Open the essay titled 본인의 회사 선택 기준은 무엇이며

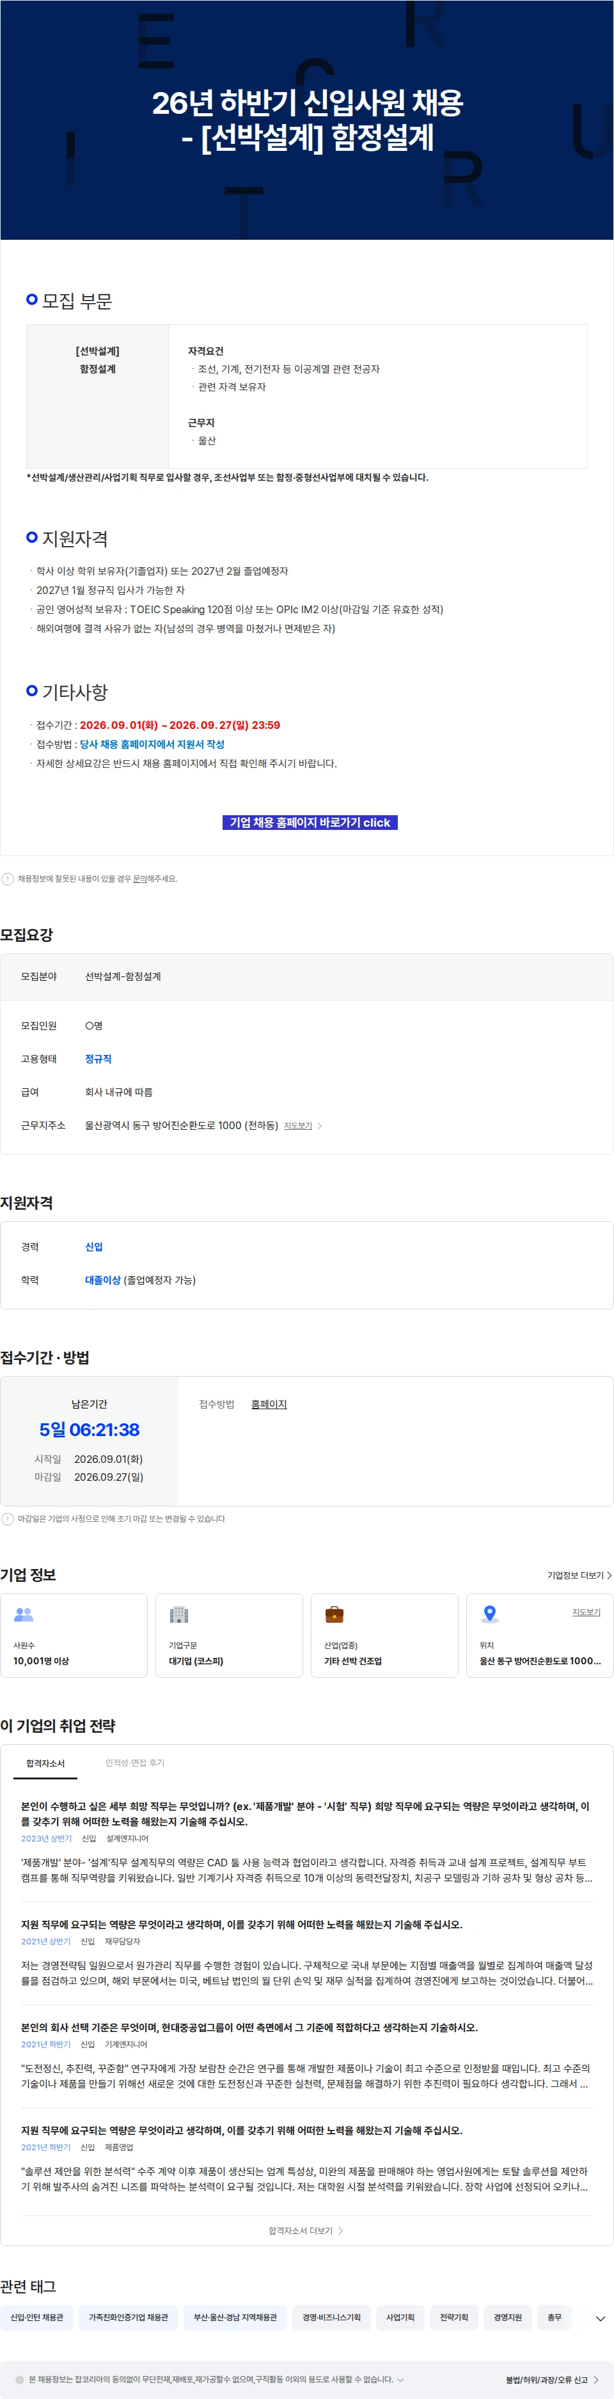[249, 2028]
